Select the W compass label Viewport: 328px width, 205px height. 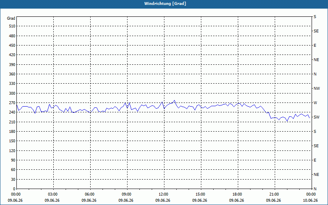tap(315, 103)
